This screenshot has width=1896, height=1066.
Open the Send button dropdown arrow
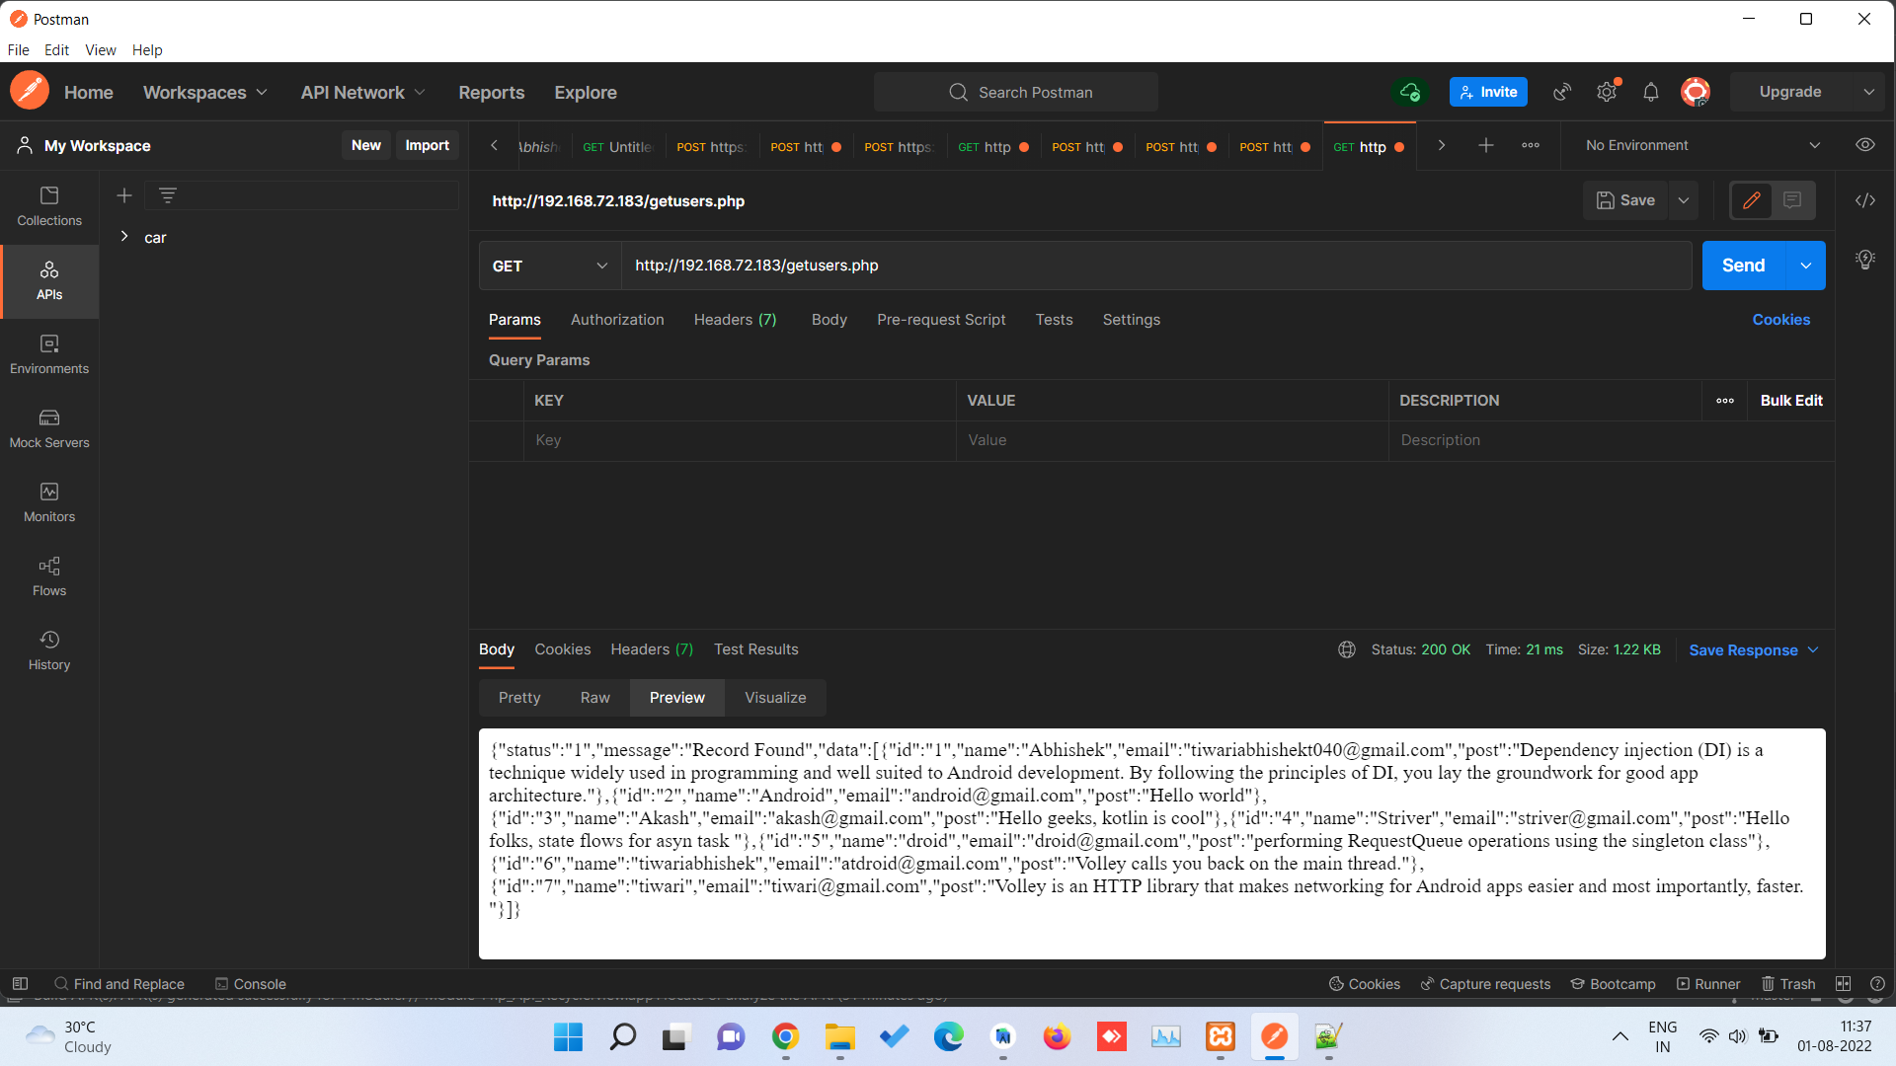pos(1806,266)
